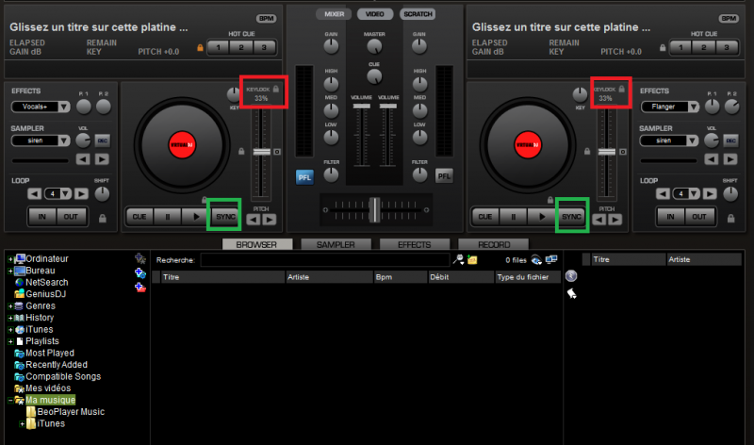The image size is (754, 445).
Task: Click the right deck CUE button
Action: pyautogui.click(x=485, y=217)
